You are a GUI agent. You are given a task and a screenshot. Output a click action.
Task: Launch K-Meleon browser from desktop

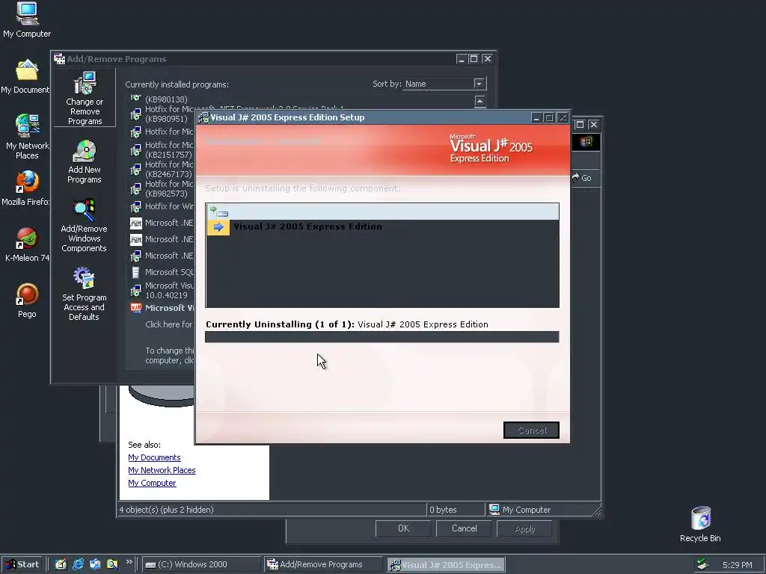(x=27, y=244)
